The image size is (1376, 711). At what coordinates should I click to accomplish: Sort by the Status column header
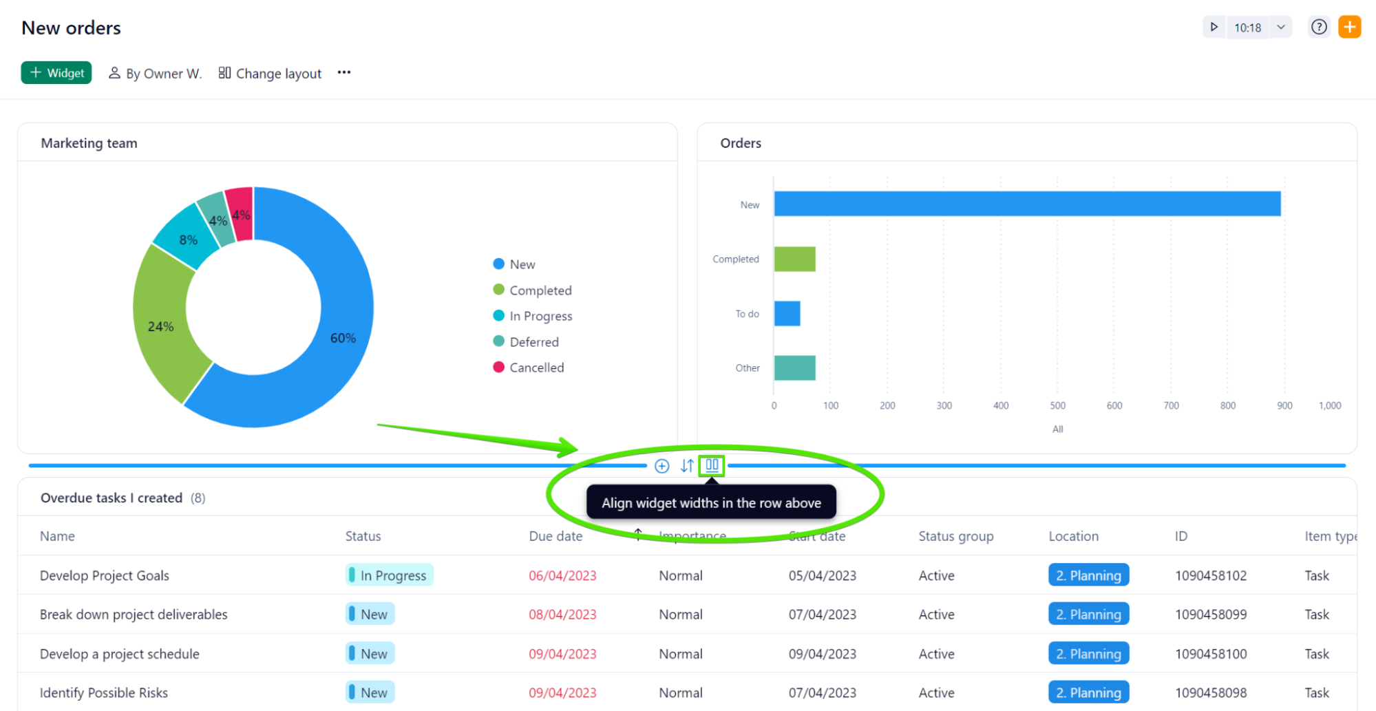[x=363, y=536]
